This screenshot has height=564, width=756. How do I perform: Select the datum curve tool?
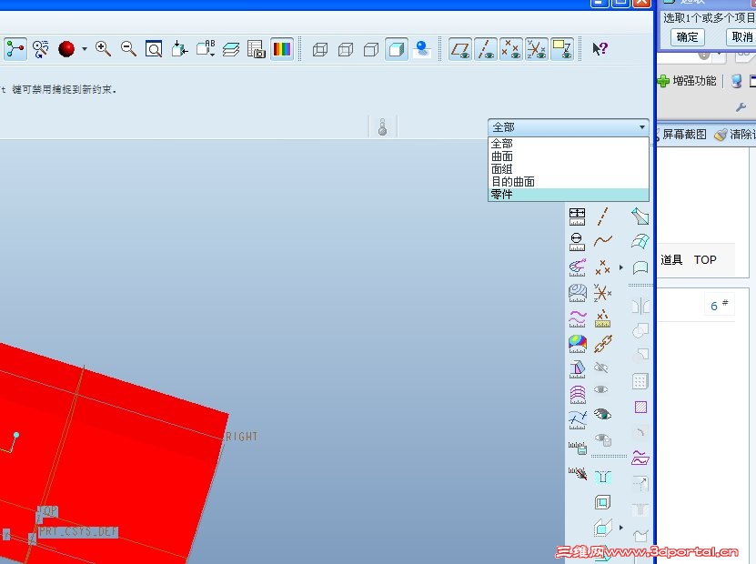click(x=602, y=240)
